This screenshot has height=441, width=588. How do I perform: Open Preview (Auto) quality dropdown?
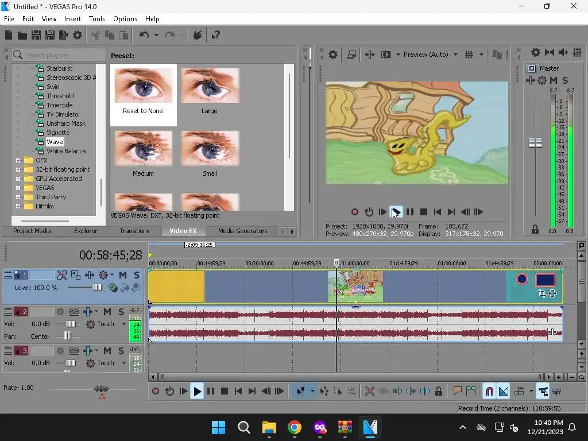click(455, 55)
